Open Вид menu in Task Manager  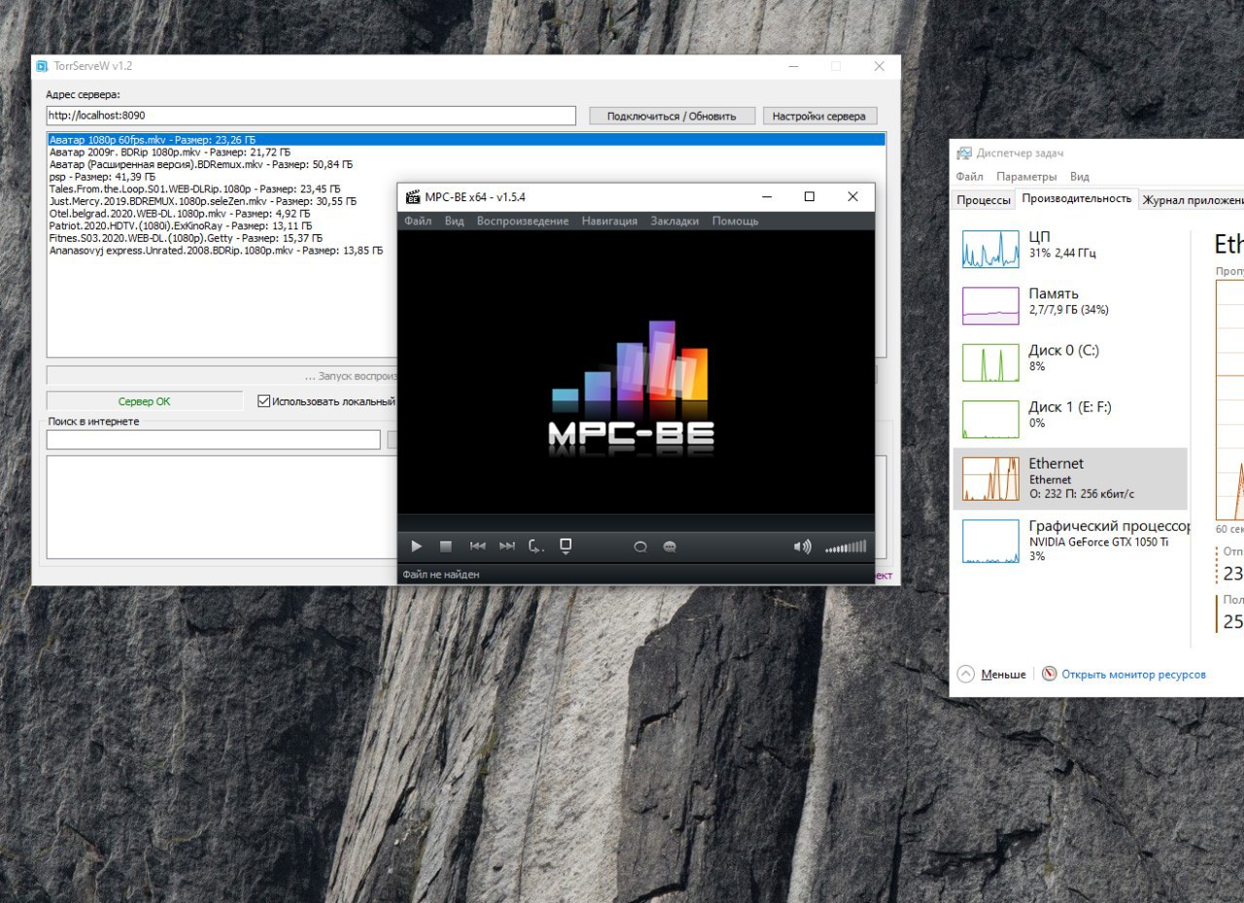coord(1079,177)
